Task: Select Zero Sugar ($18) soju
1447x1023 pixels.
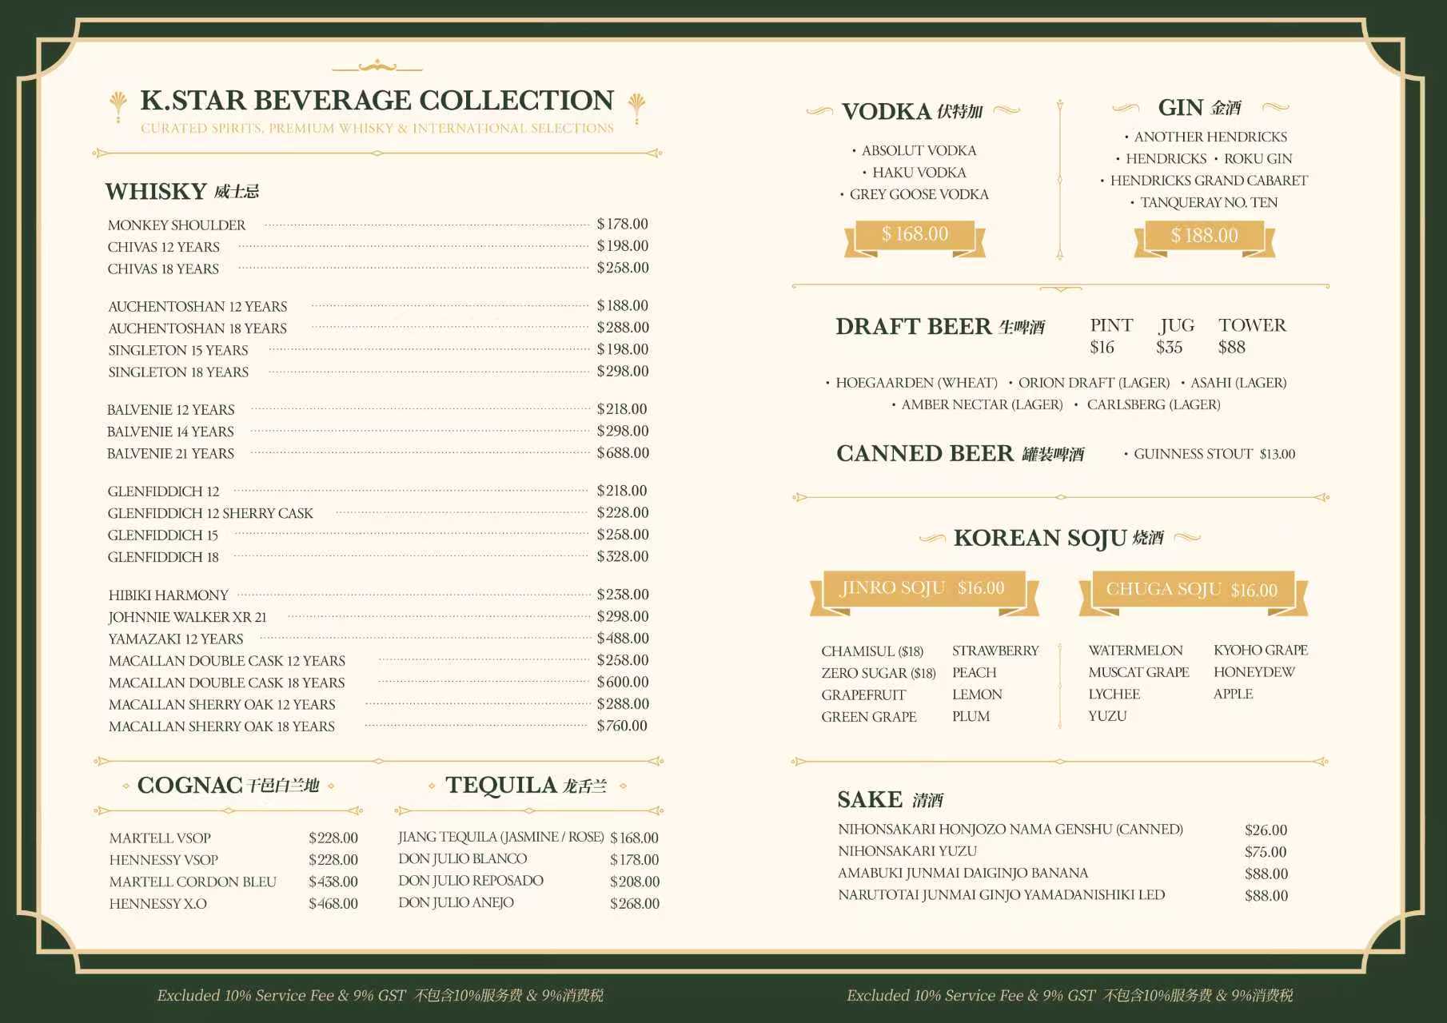Action: click(879, 673)
